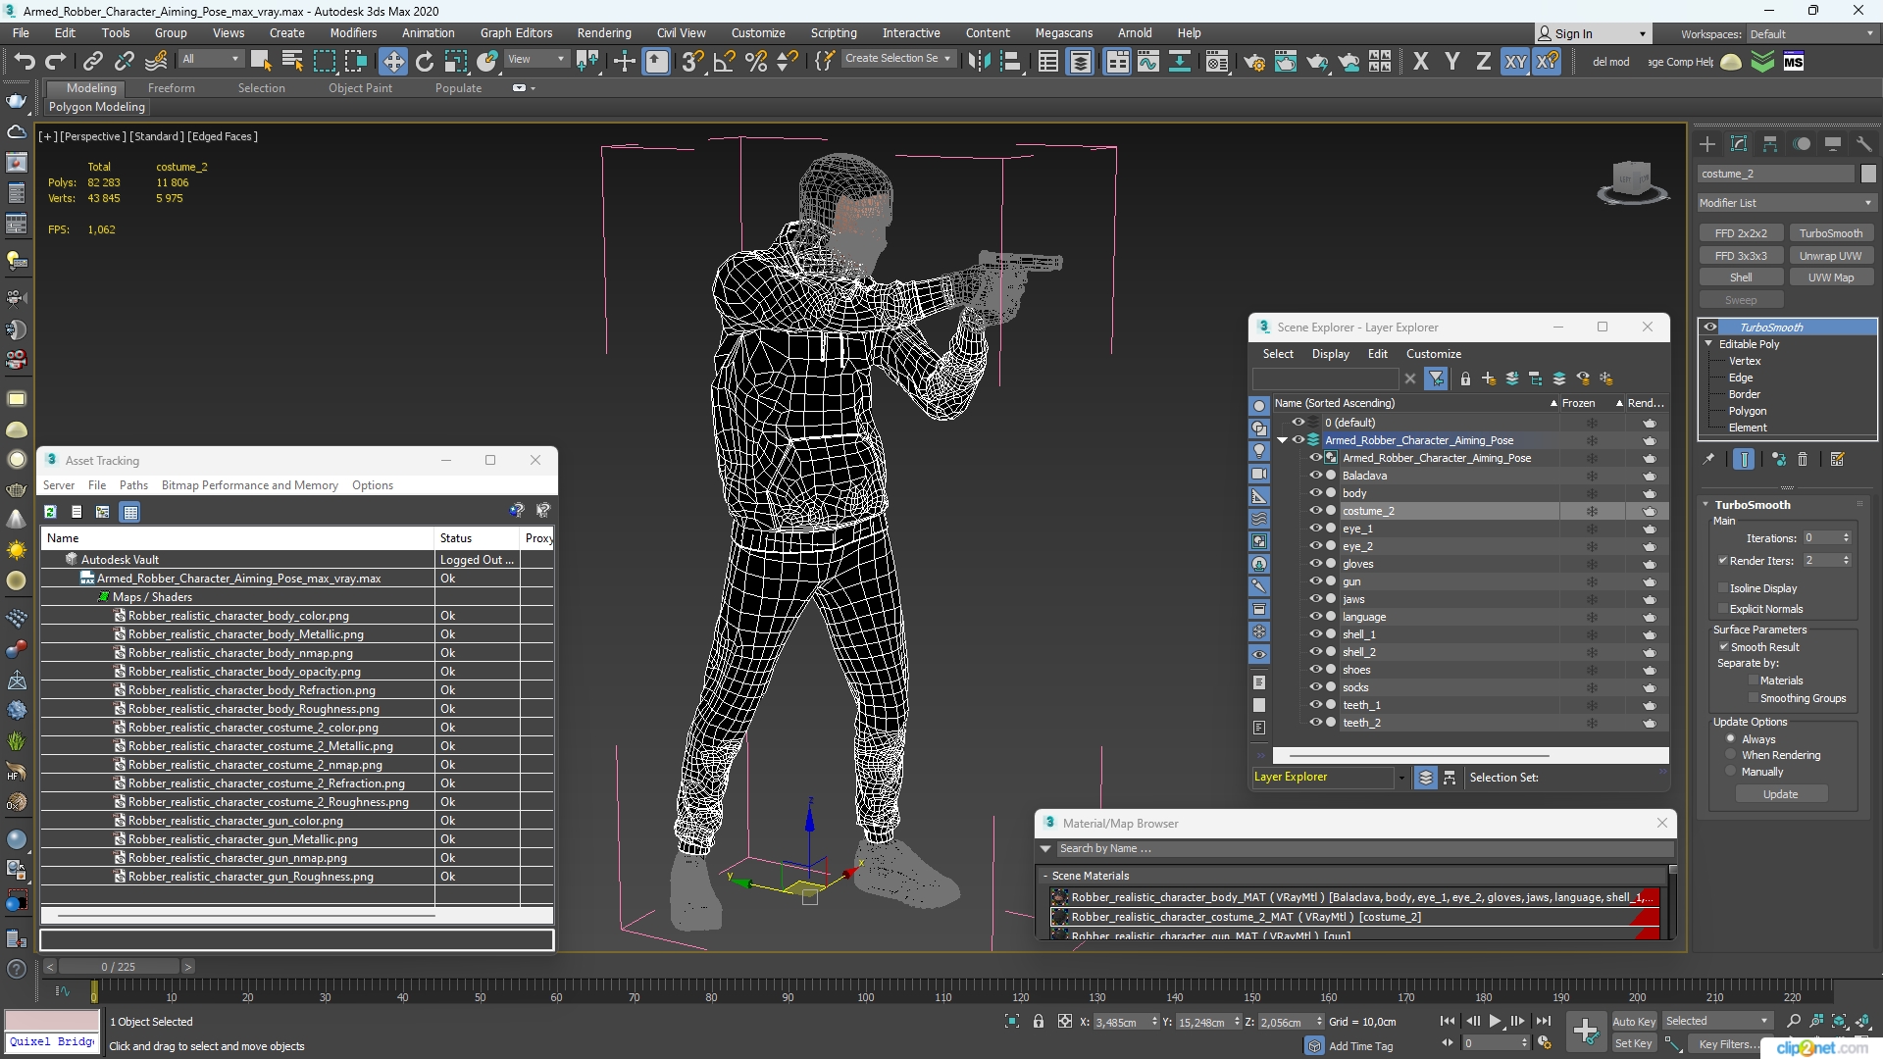
Task: Open the Graph Editors menu
Action: click(516, 32)
